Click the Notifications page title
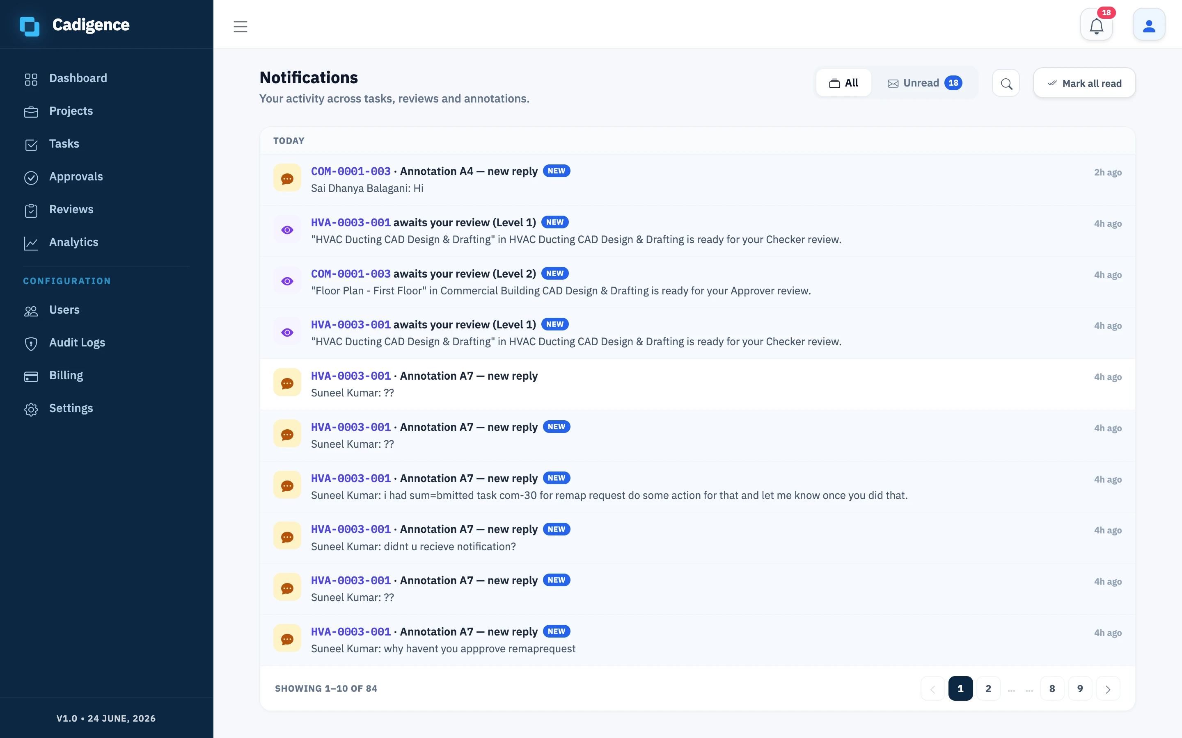Screen dimensions: 1182x738 point(309,77)
